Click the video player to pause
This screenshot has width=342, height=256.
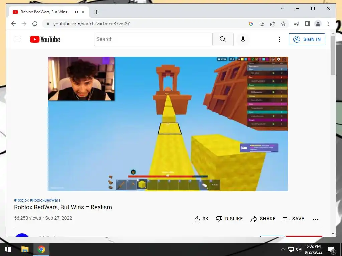click(x=168, y=124)
